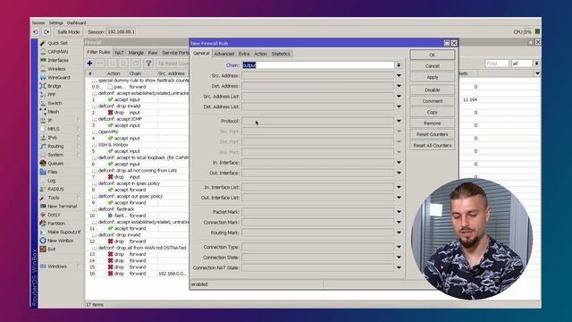The height and width of the screenshot is (322, 572).
Task: Click the undo arrow in top toolbar
Action: 36,32
